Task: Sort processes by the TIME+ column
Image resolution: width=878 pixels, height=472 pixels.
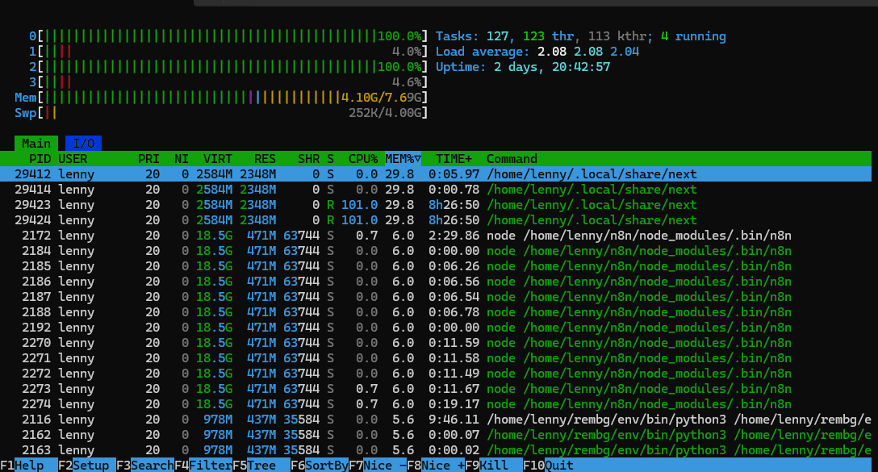Action: click(x=456, y=158)
